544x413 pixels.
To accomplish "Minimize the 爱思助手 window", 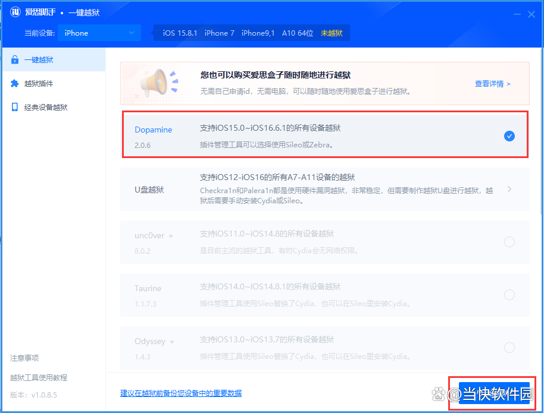I will [517, 14].
